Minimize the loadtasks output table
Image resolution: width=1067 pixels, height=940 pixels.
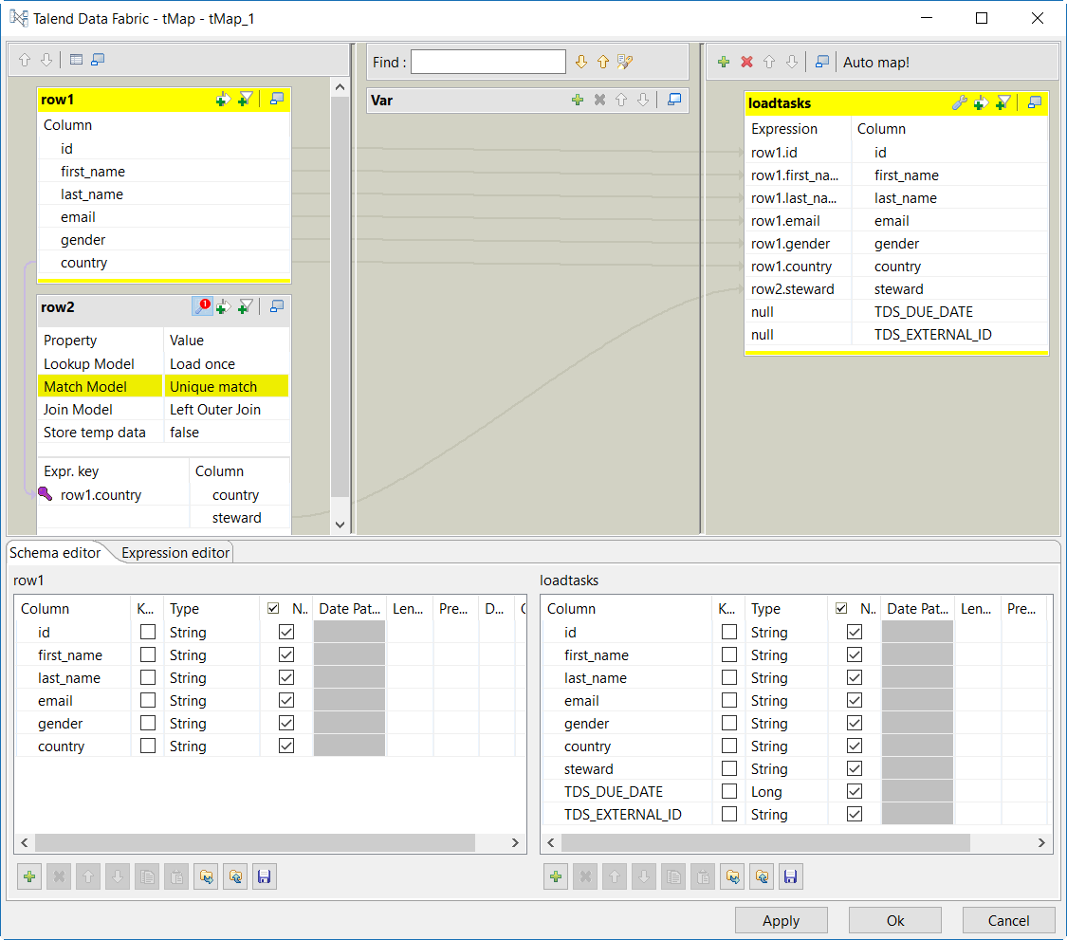[1035, 102]
